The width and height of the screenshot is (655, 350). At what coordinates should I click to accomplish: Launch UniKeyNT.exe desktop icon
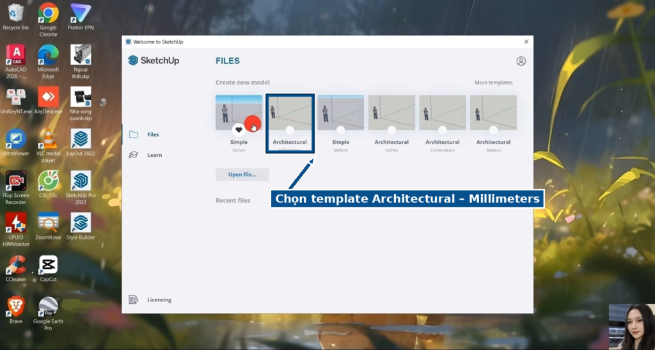point(16,100)
